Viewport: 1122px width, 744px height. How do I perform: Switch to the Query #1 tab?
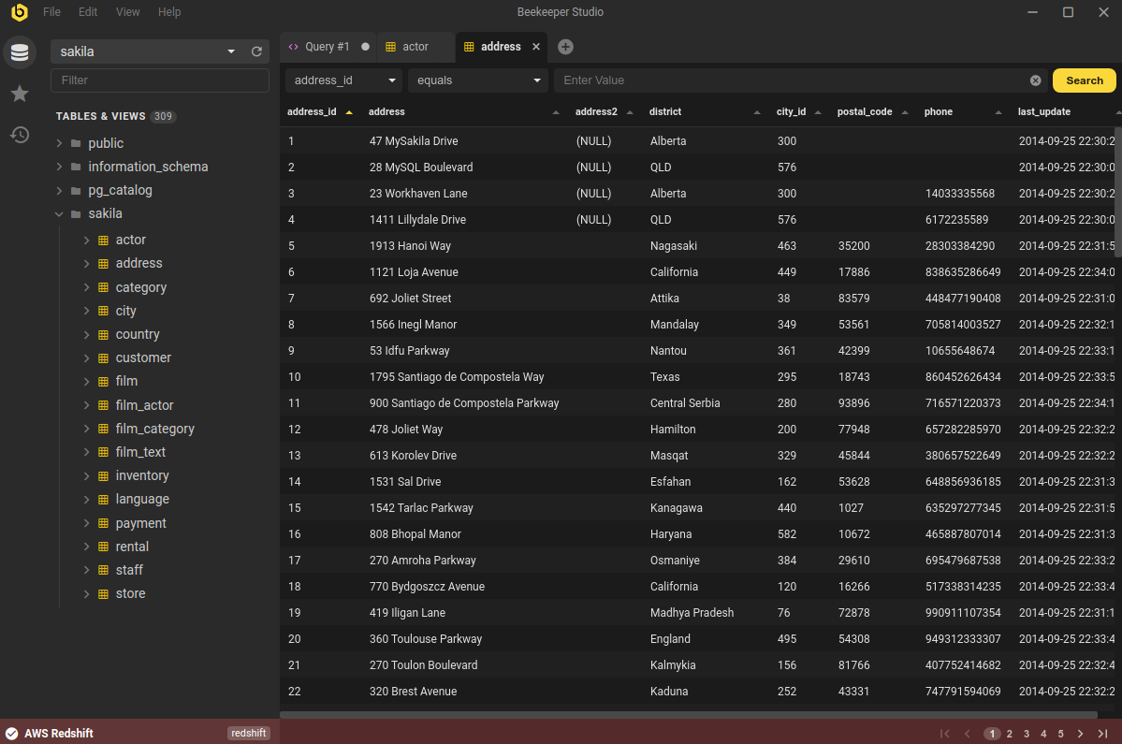tap(328, 47)
